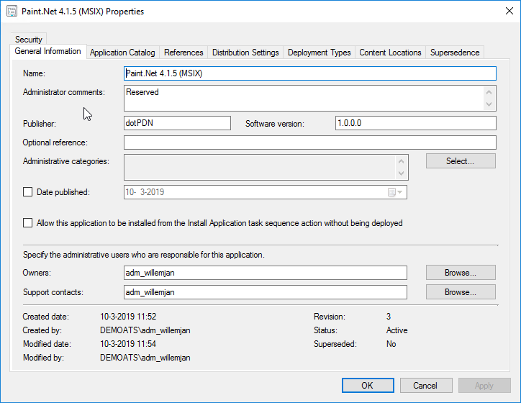Open the Content Locations tab
The height and width of the screenshot is (403, 521).
coord(390,53)
